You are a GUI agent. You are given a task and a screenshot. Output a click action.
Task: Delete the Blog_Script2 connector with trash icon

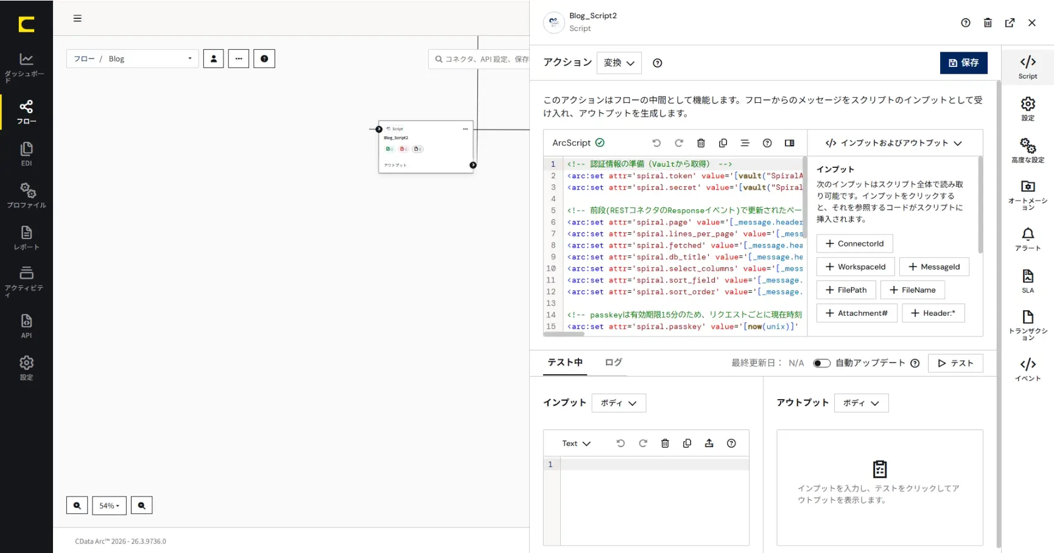tap(988, 23)
